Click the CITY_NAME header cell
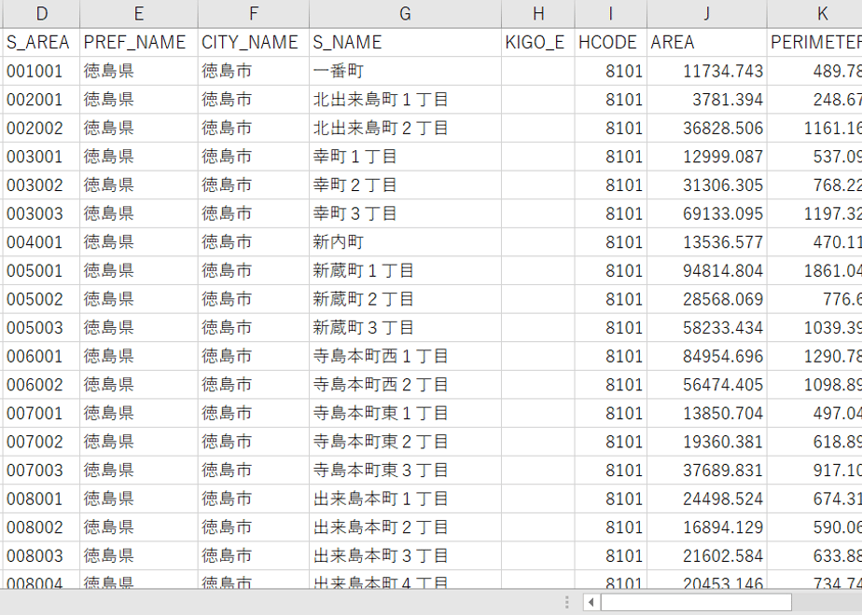The image size is (862, 615). click(254, 42)
